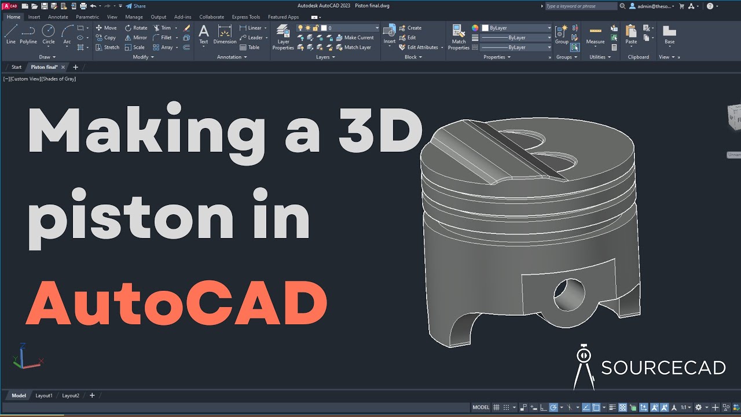This screenshot has width=741, height=417.
Task: Click the Insert block icon
Action: click(x=390, y=34)
